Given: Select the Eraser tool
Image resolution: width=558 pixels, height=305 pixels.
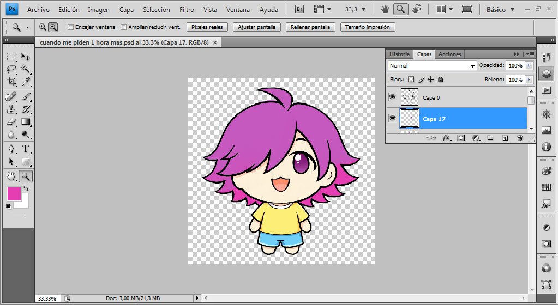Looking at the screenshot, I should tap(11, 122).
